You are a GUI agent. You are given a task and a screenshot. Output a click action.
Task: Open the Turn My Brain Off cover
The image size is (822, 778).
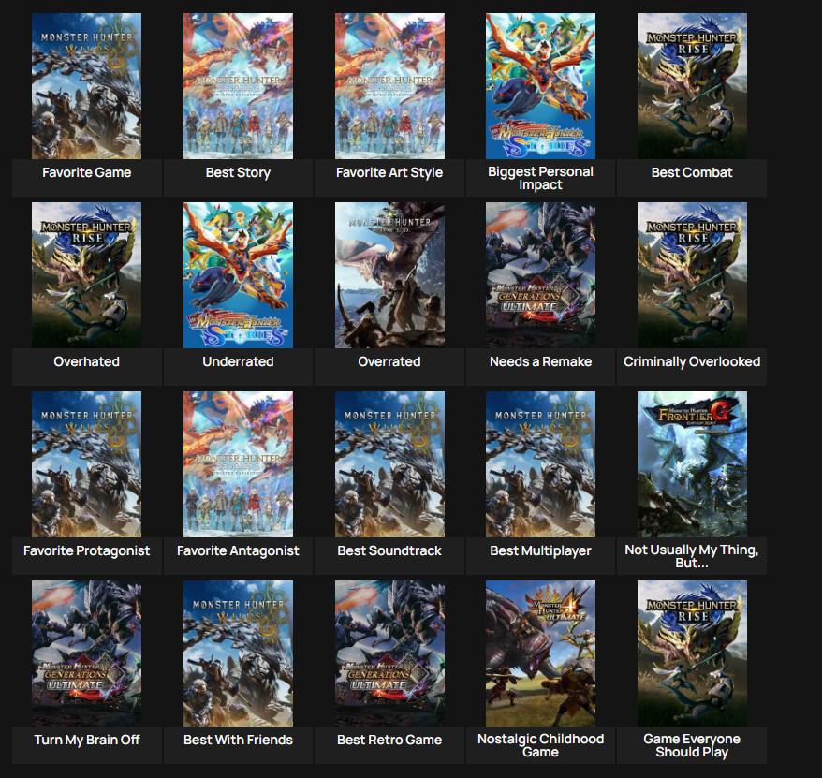pyautogui.click(x=86, y=653)
